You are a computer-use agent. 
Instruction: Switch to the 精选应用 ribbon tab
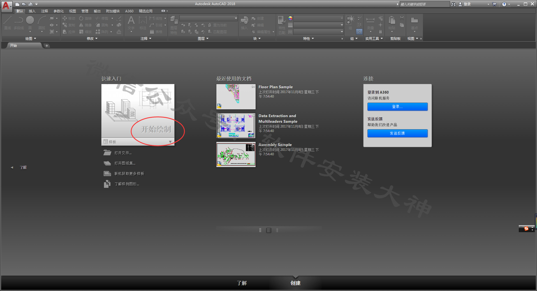(x=146, y=11)
